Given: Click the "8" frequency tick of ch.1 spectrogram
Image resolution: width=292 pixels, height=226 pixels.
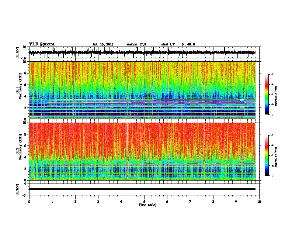Looking at the screenshot, I should (x=26, y=73).
